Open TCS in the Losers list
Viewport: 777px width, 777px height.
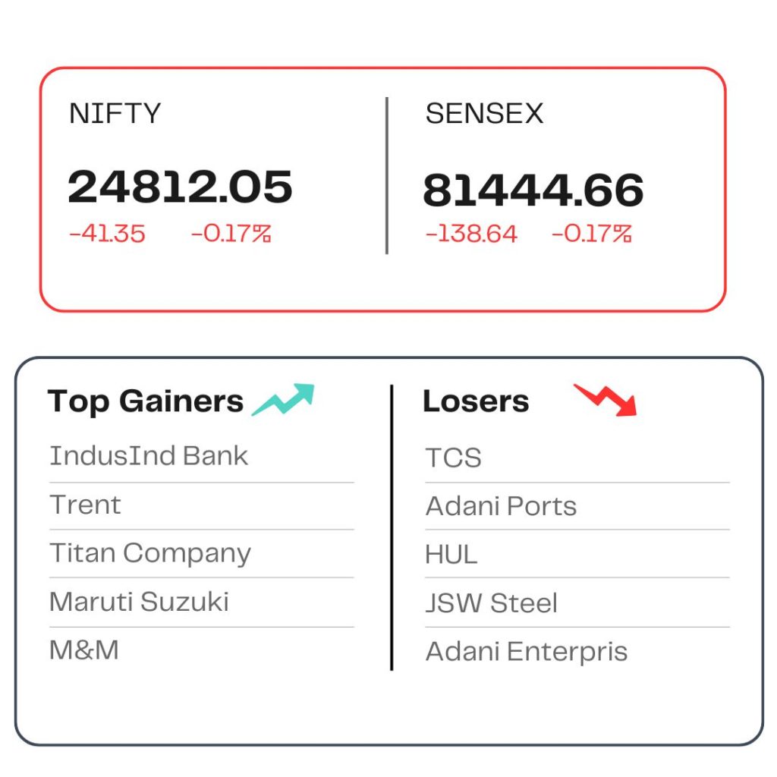point(454,458)
